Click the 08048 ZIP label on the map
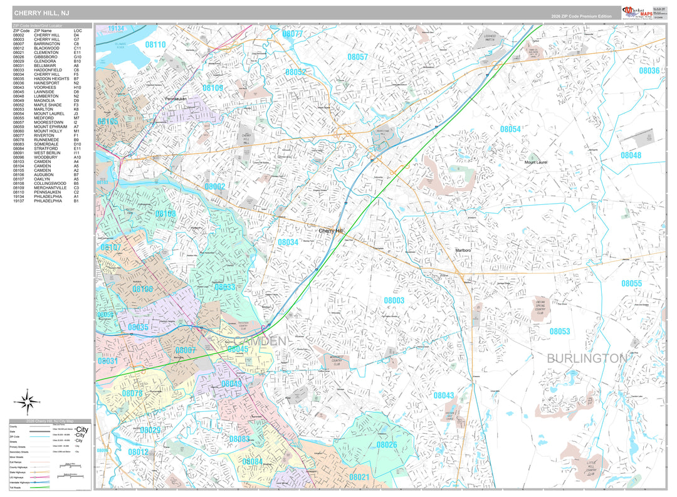The width and height of the screenshot is (677, 497). (631, 155)
